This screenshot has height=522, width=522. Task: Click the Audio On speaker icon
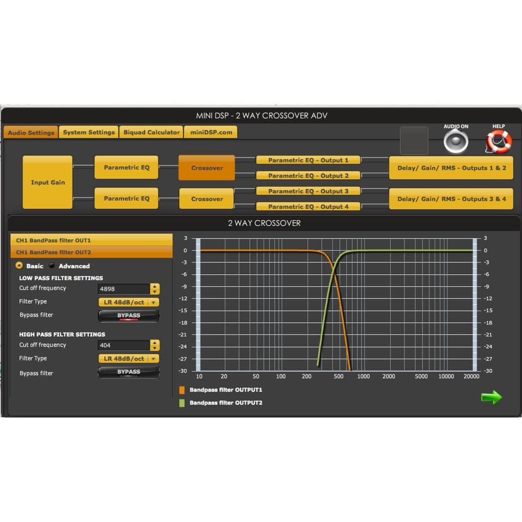(456, 141)
